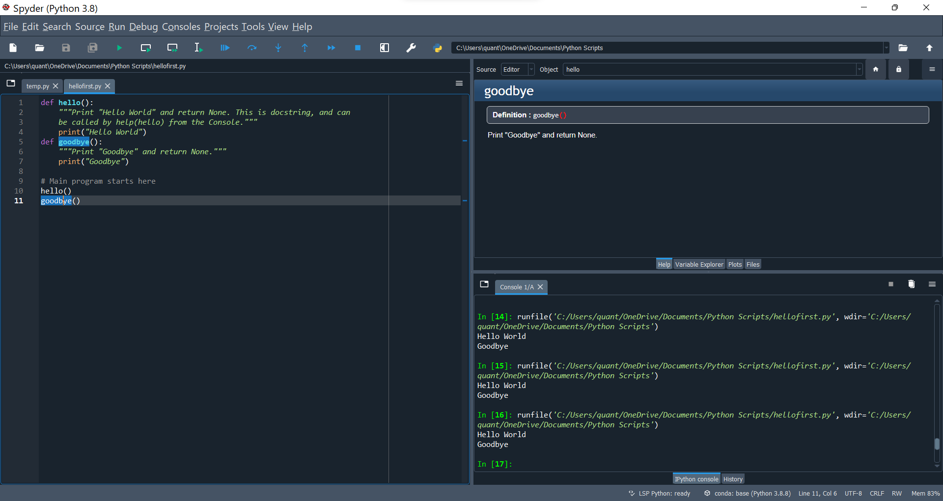Click the Object name input field
The image size is (943, 501).
tap(709, 69)
